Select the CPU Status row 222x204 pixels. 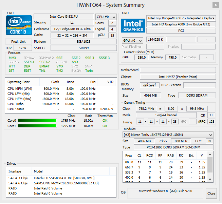(x=60, y=109)
